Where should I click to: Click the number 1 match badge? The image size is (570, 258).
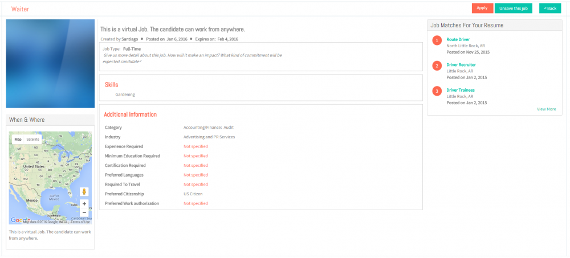tap(437, 40)
